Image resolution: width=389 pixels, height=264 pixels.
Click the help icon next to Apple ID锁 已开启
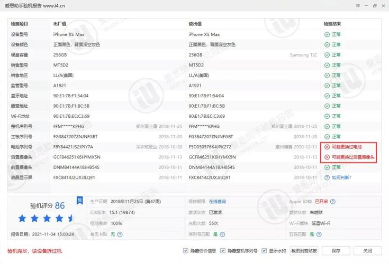coord(333,202)
